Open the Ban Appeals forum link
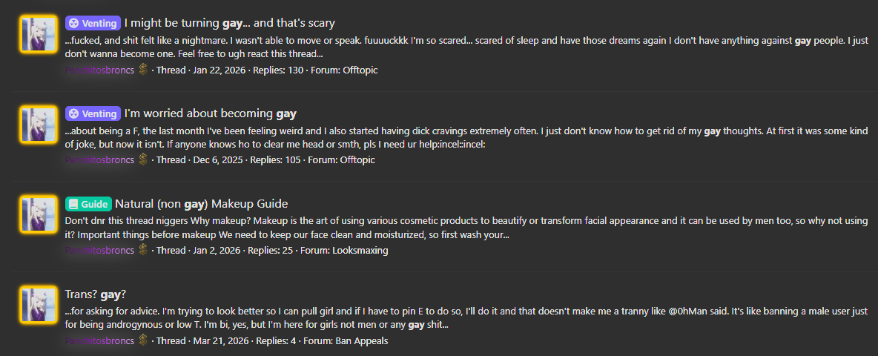The height and width of the screenshot is (356, 878). [x=360, y=341]
